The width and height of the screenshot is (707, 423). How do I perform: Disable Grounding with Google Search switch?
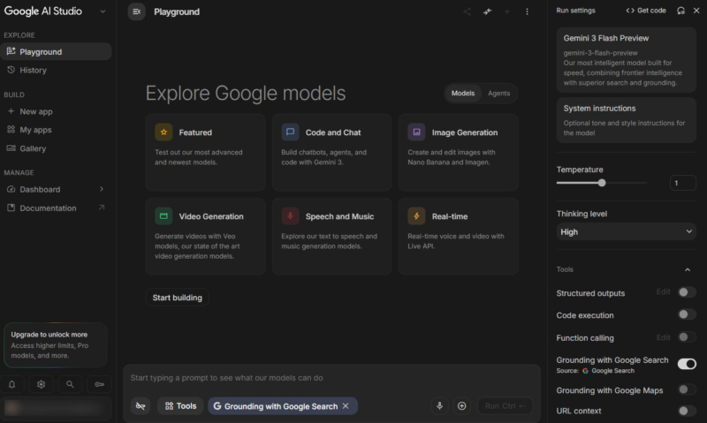tap(687, 364)
